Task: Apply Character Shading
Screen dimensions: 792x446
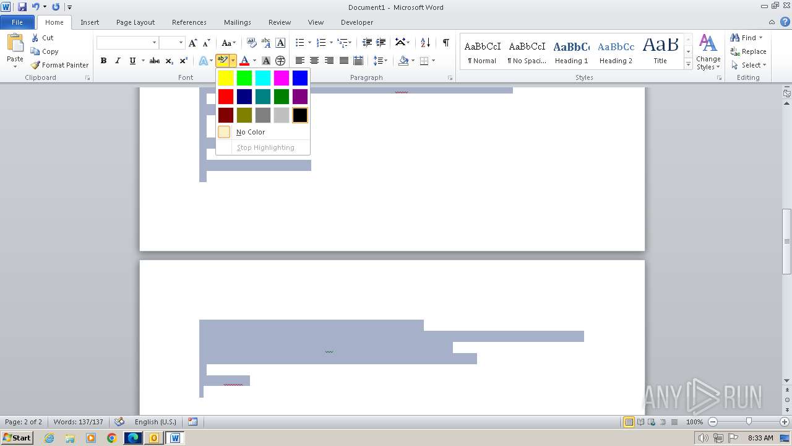Action: 266,61
